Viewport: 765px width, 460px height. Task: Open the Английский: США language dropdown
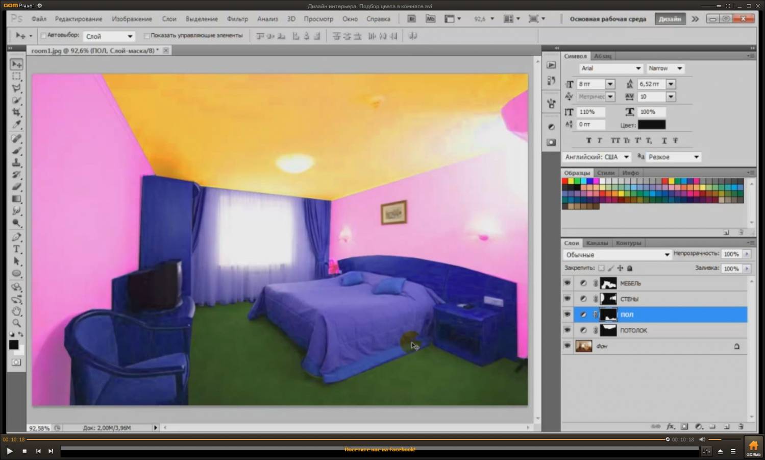[597, 157]
